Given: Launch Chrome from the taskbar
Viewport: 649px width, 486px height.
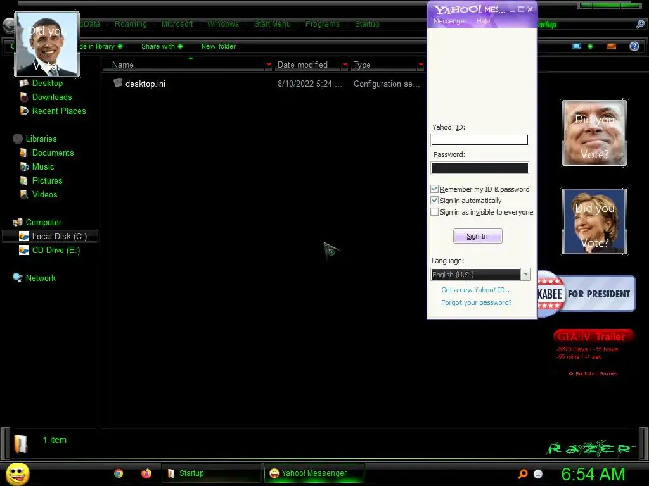Looking at the screenshot, I should (x=119, y=473).
